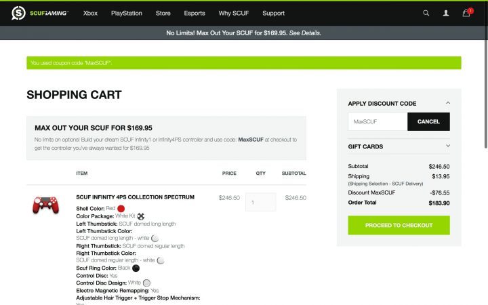Open the Esports menu
The width and height of the screenshot is (488, 305).
pyautogui.click(x=195, y=13)
